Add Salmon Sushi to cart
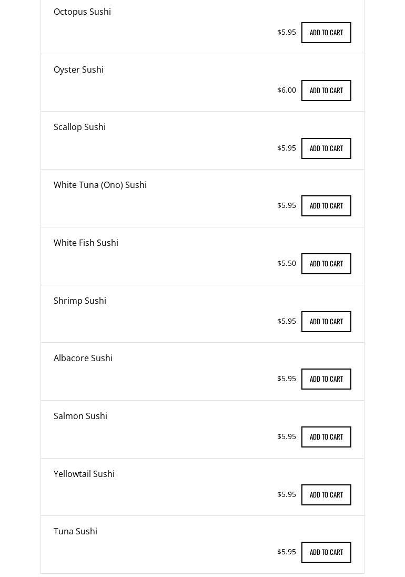405x577 pixels. click(326, 437)
